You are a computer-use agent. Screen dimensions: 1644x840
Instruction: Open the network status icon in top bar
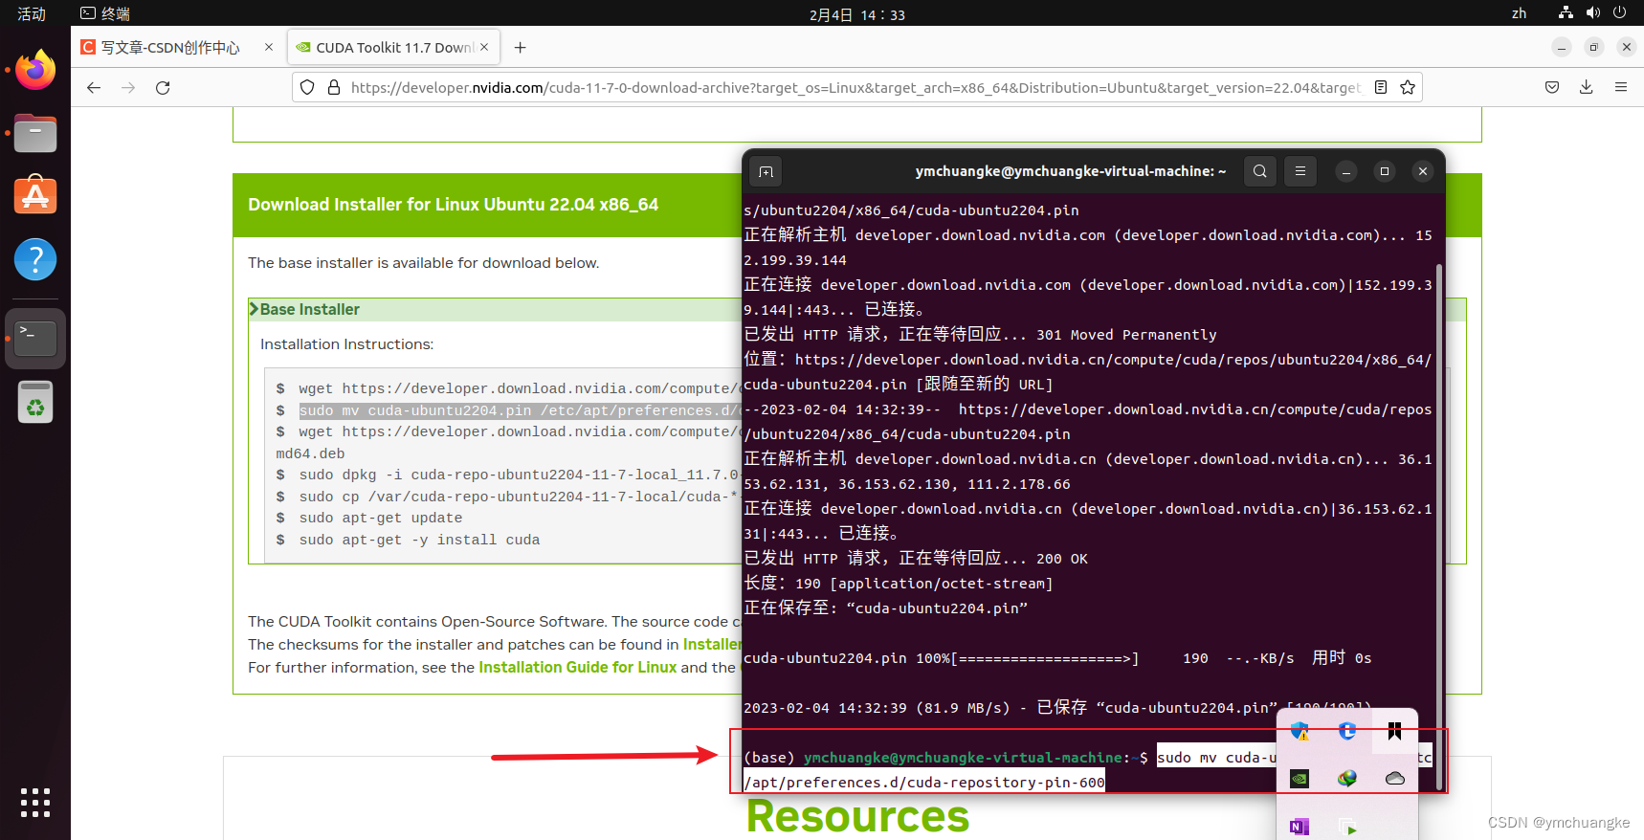click(1566, 12)
